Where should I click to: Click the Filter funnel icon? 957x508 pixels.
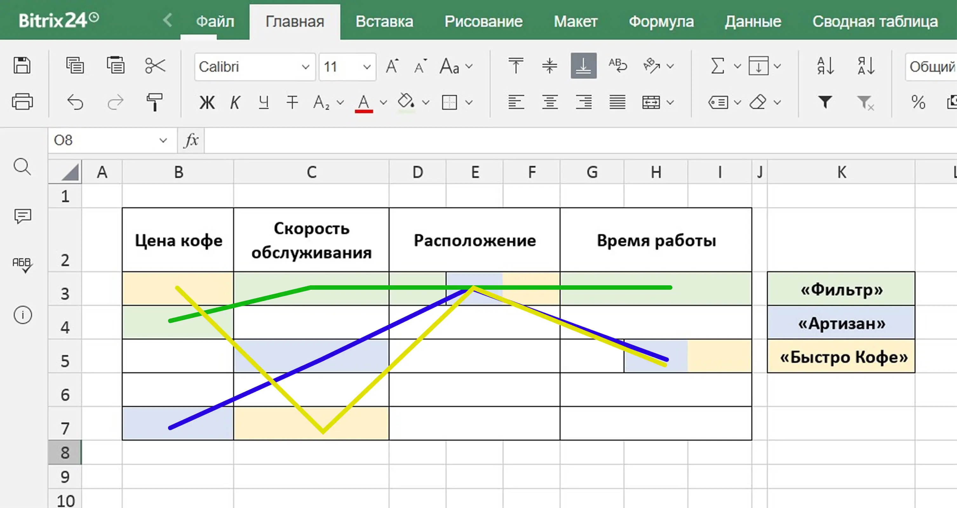(825, 102)
